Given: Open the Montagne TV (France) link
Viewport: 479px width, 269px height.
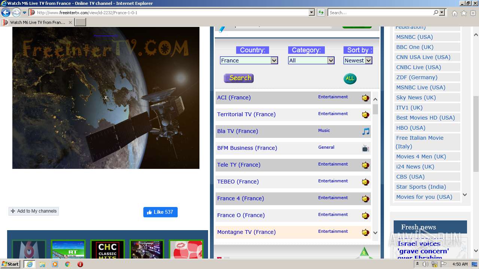Looking at the screenshot, I should [246, 232].
